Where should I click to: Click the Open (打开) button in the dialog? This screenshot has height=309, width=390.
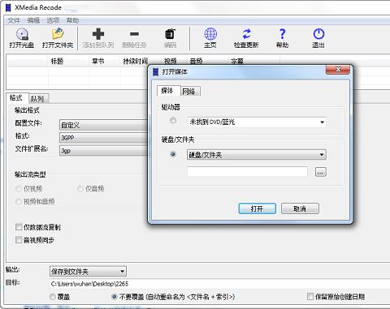[x=257, y=208]
